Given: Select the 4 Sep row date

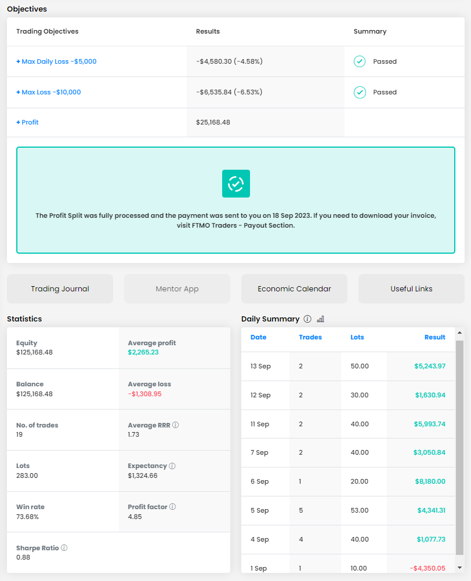Looking at the screenshot, I should tap(259, 539).
